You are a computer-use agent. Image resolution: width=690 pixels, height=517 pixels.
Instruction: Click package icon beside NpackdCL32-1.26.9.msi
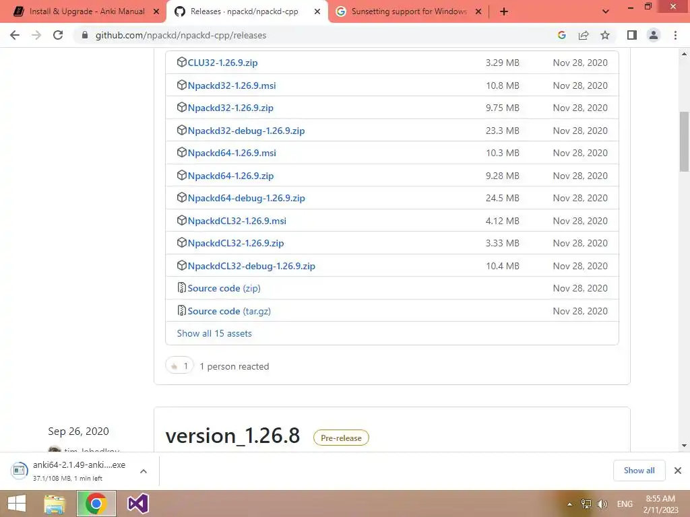pos(182,220)
